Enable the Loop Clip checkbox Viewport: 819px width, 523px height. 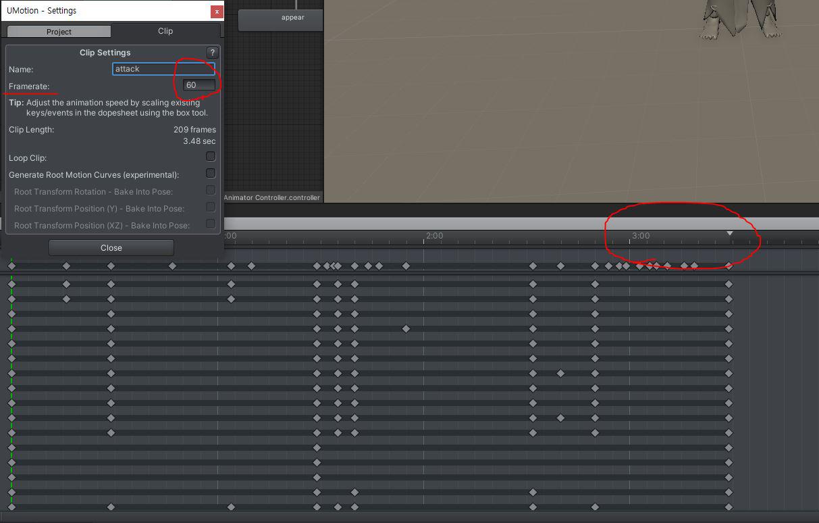pos(211,156)
